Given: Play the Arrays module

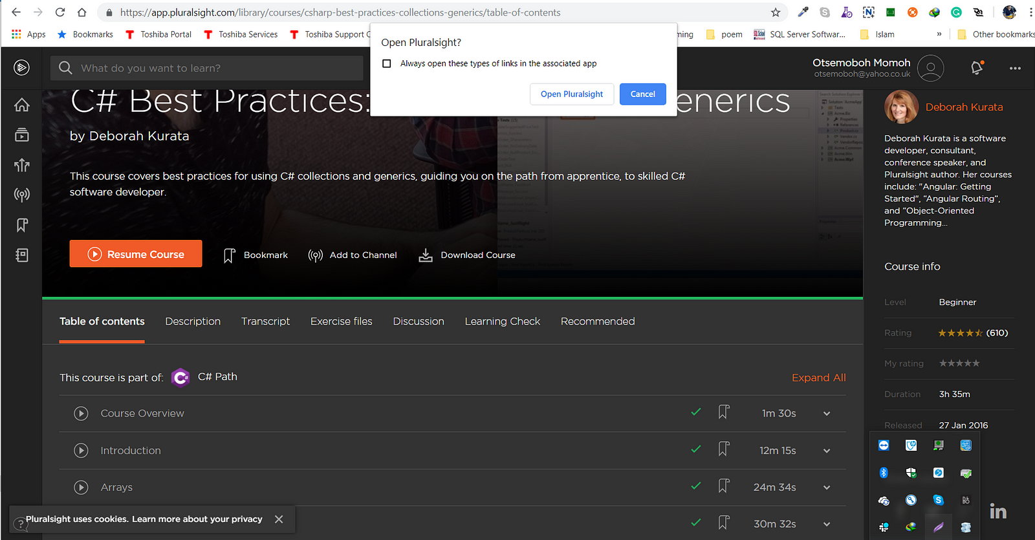Looking at the screenshot, I should [81, 487].
